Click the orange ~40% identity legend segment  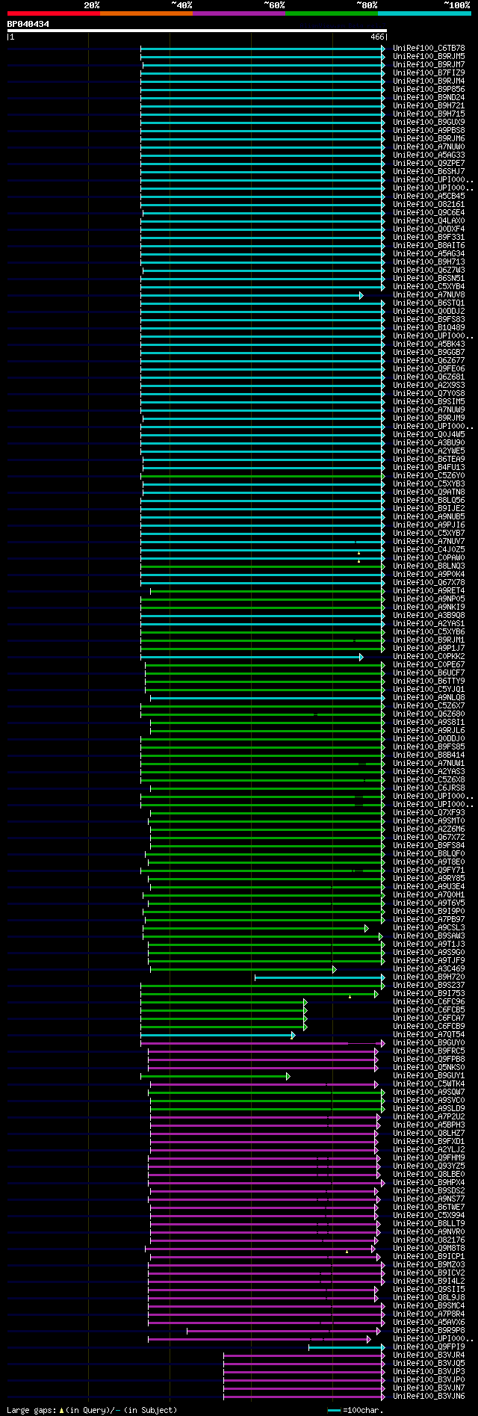pos(146,13)
